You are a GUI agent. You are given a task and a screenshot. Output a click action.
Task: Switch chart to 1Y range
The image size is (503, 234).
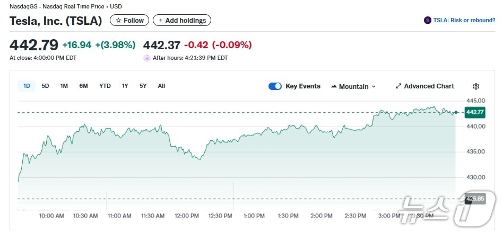point(125,86)
